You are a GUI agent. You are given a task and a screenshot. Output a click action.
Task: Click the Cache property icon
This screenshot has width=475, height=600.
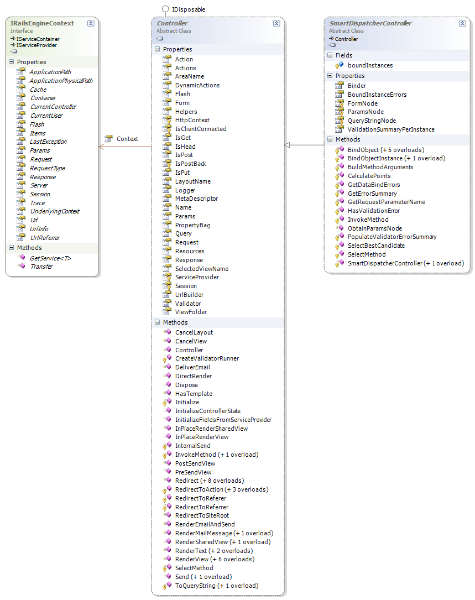[x=21, y=89]
